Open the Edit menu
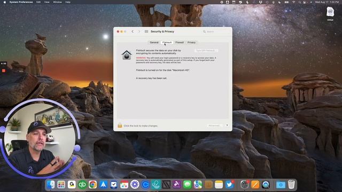The image size is (342, 192). (38, 2)
